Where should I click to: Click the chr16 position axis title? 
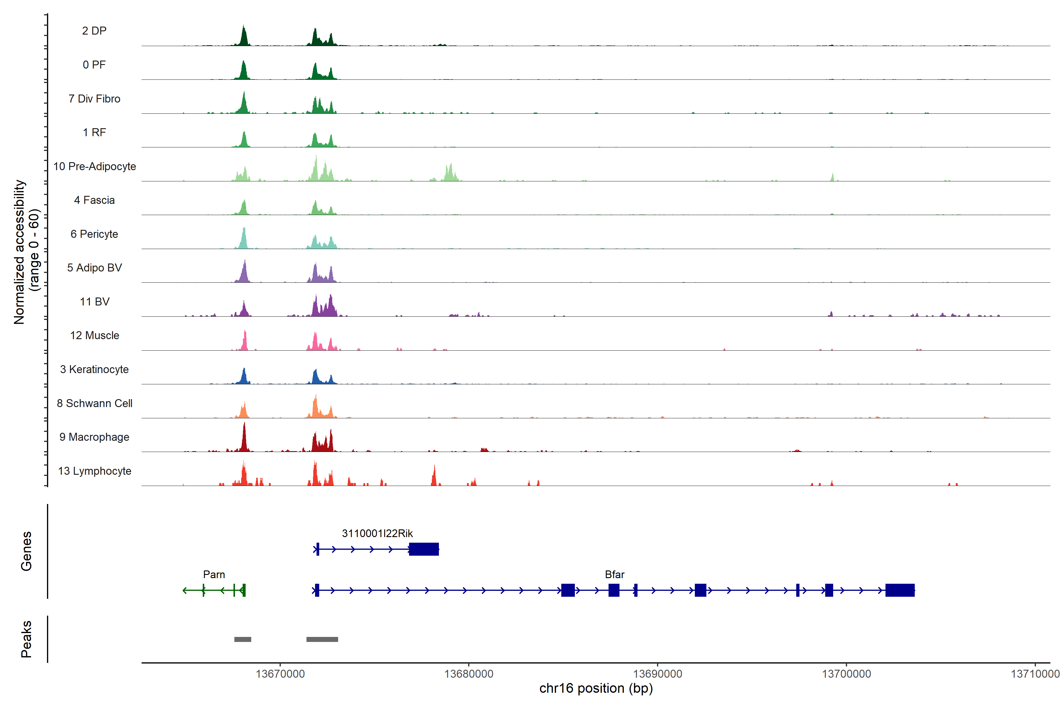(x=596, y=689)
